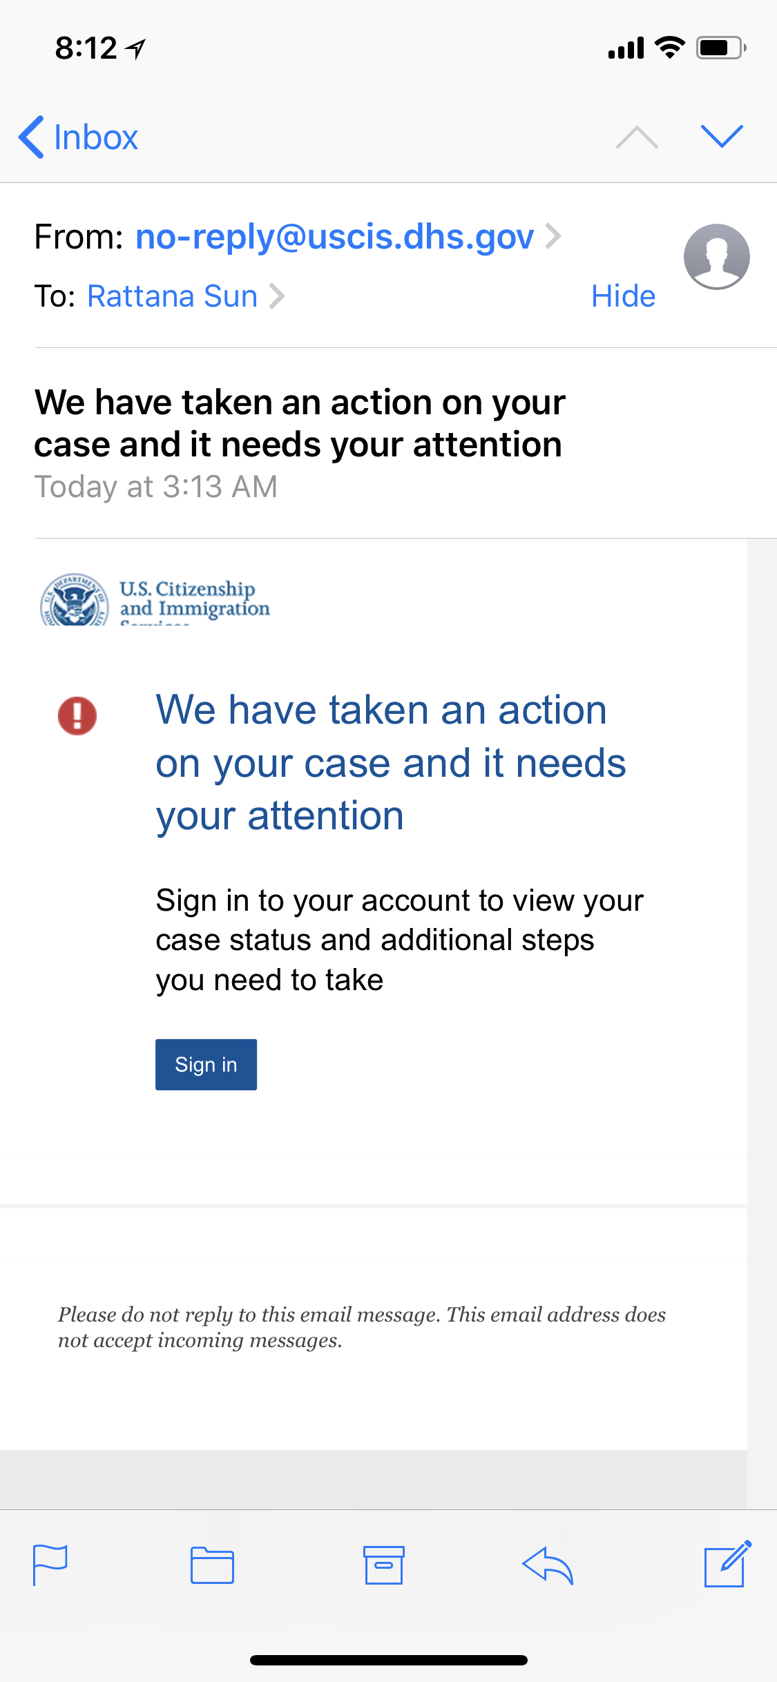Click the blue Sign in button
This screenshot has height=1682, width=777.
206,1064
